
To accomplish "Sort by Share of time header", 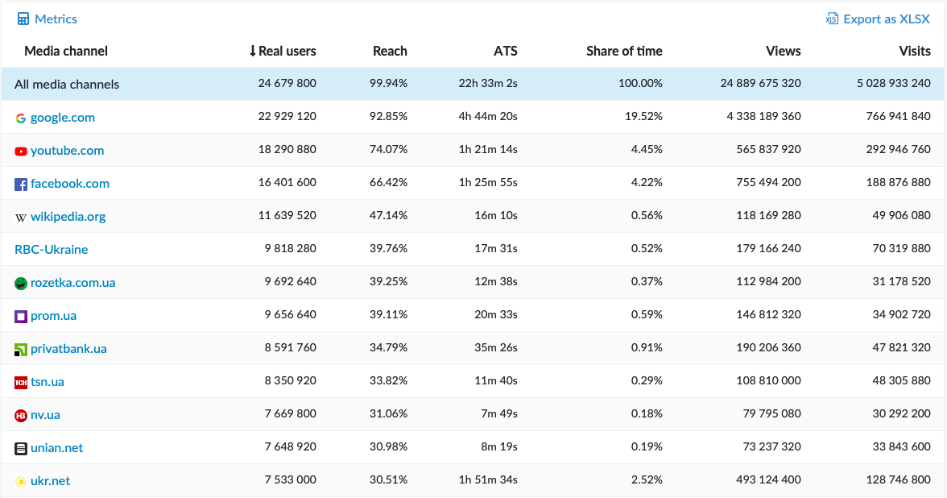I will click(x=624, y=52).
